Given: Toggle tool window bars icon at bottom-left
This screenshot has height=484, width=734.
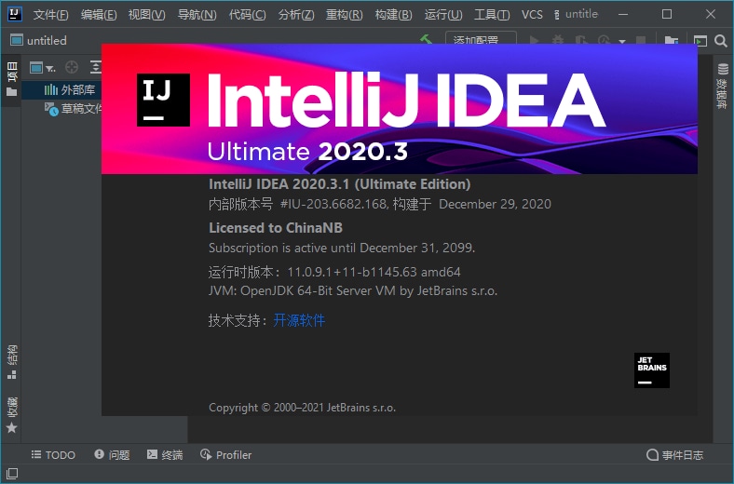Looking at the screenshot, I should (12, 473).
